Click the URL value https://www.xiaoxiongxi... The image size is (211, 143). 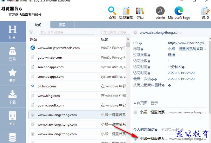click(187, 43)
